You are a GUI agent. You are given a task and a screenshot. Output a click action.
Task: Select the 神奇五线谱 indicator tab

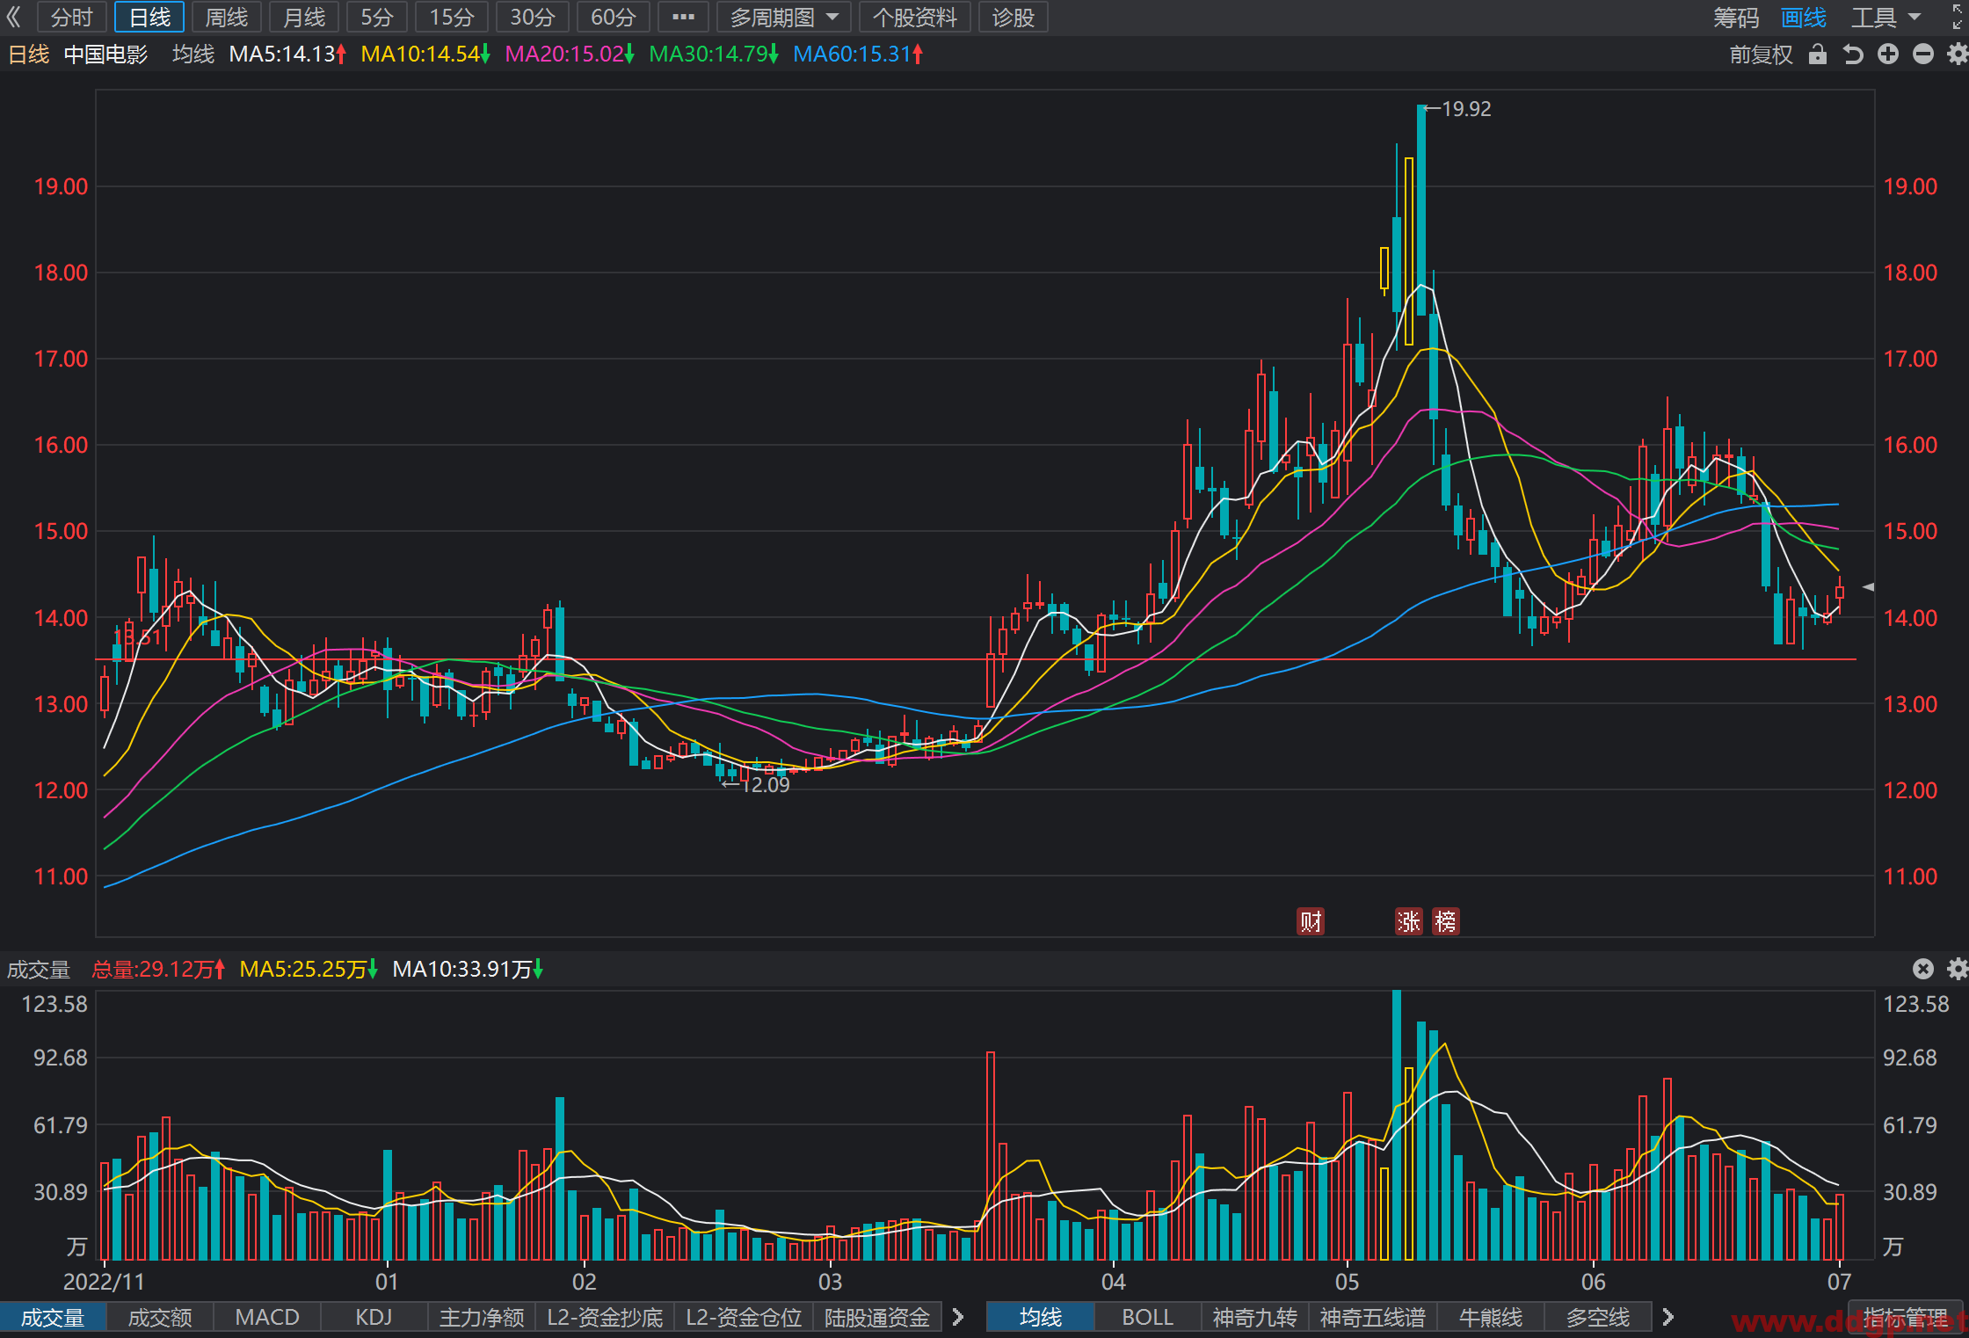pos(1373,1317)
